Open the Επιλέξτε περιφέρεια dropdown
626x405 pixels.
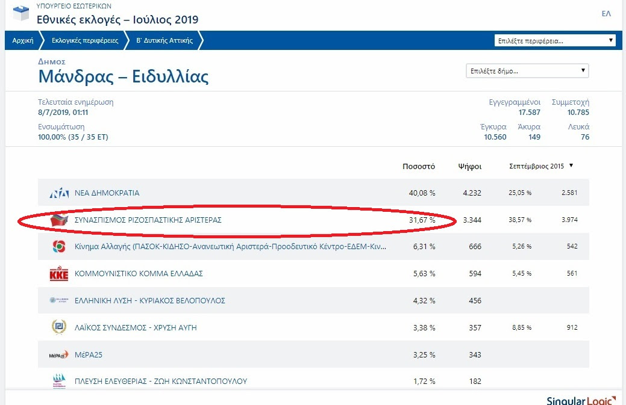[x=555, y=41]
